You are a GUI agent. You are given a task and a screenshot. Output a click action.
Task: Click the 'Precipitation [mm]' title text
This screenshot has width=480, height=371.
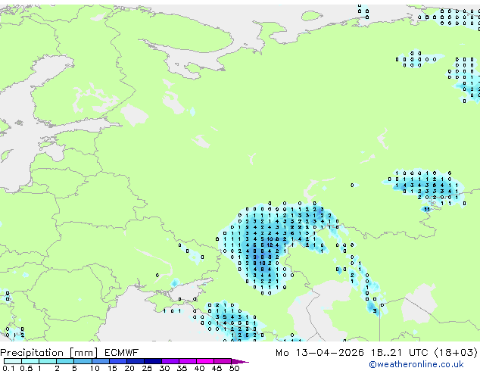49,353
